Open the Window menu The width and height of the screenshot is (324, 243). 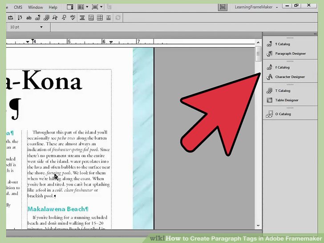(35, 7)
